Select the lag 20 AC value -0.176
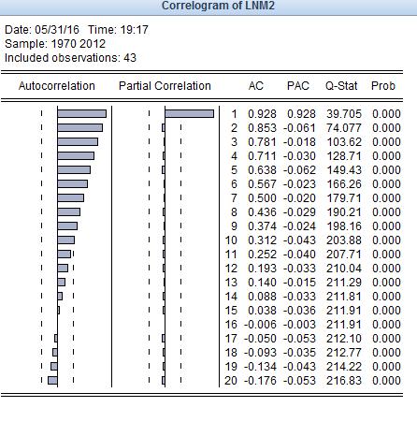Viewport: 417px width, 422px height. tap(260, 381)
